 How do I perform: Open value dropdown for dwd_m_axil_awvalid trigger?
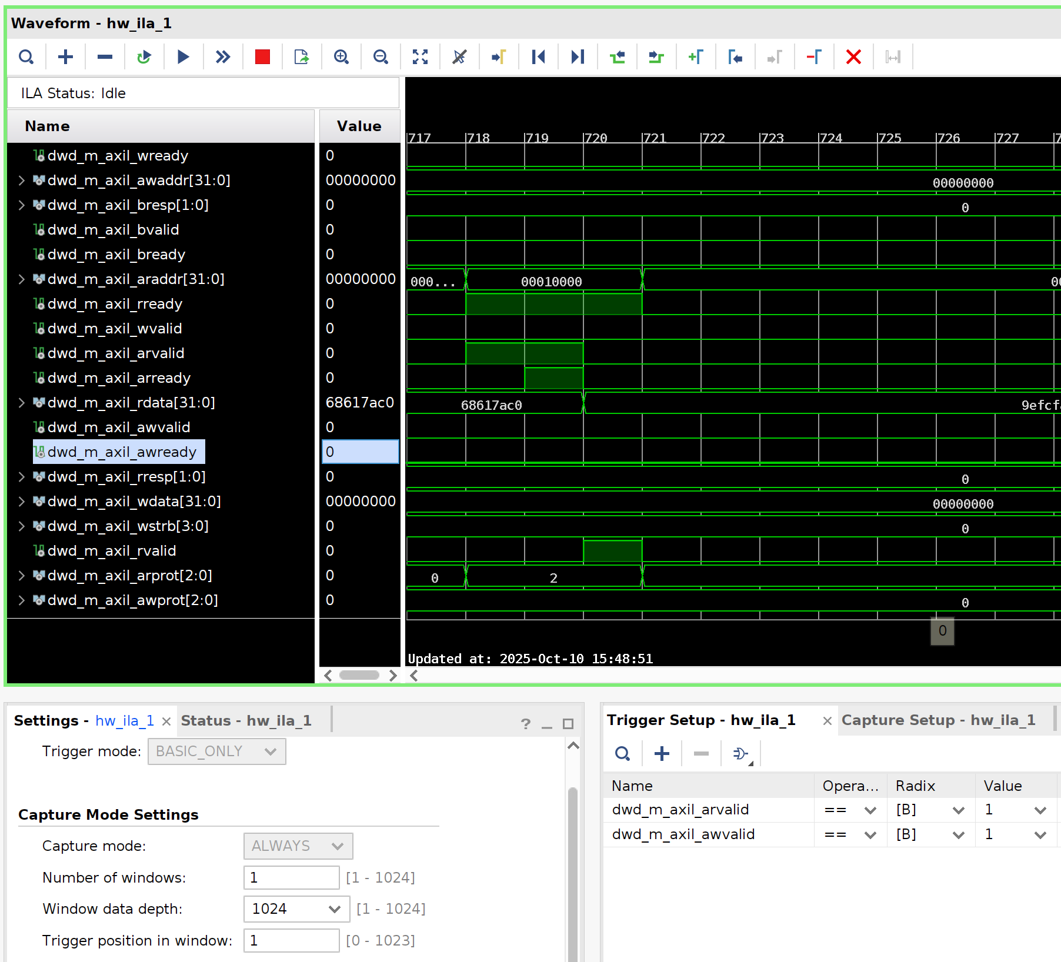pyautogui.click(x=1040, y=835)
